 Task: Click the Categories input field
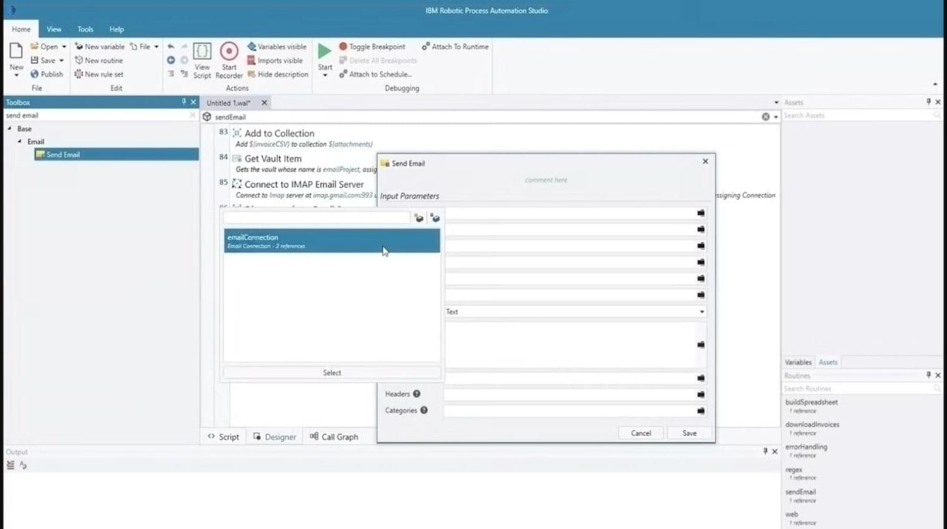click(x=570, y=411)
